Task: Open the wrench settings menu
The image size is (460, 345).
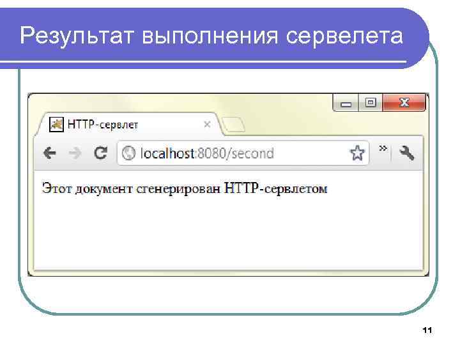Action: pos(407,153)
